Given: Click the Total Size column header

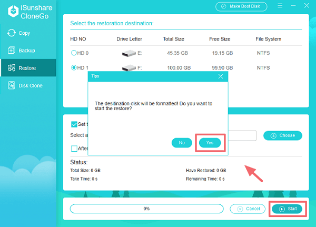Looking at the screenshot, I should coord(173,39).
